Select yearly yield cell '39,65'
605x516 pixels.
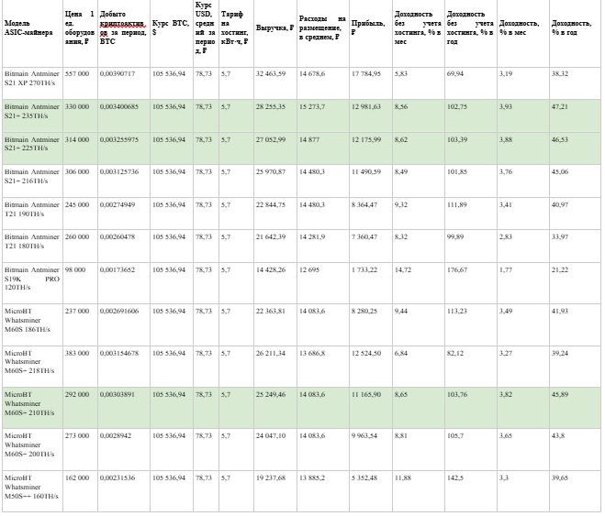click(x=575, y=491)
